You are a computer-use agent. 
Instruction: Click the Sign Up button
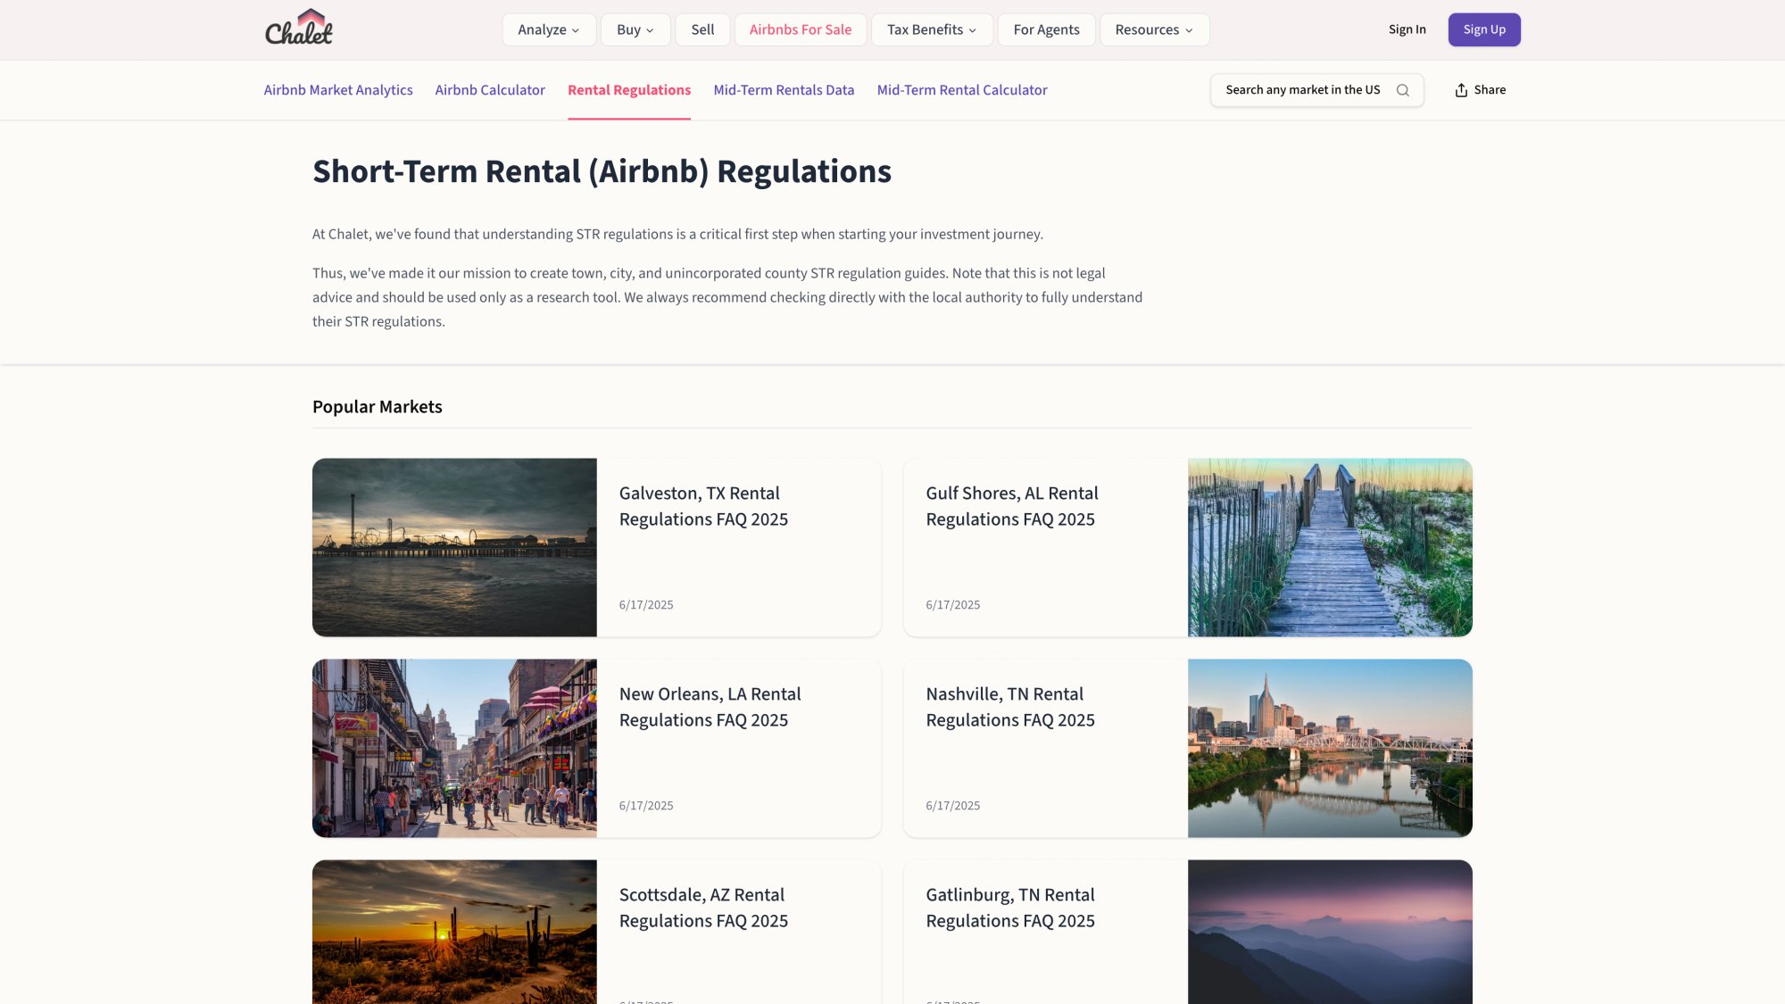1484,29
